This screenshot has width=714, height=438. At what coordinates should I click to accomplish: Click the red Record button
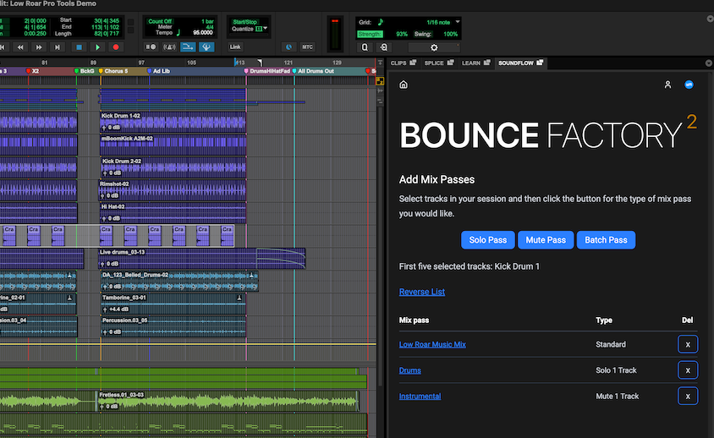[117, 47]
